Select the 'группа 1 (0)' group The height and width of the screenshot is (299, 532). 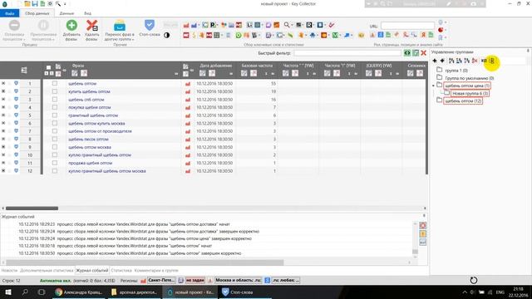click(x=456, y=71)
